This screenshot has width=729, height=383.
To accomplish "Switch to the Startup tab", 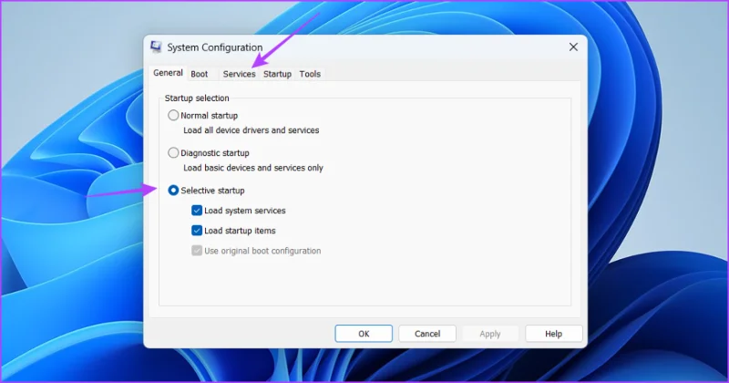I will (277, 74).
